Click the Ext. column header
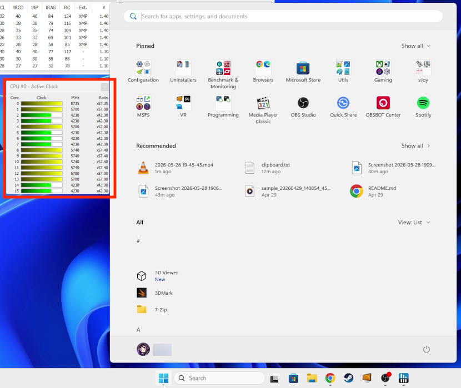The height and width of the screenshot is (388, 461). (x=83, y=7)
